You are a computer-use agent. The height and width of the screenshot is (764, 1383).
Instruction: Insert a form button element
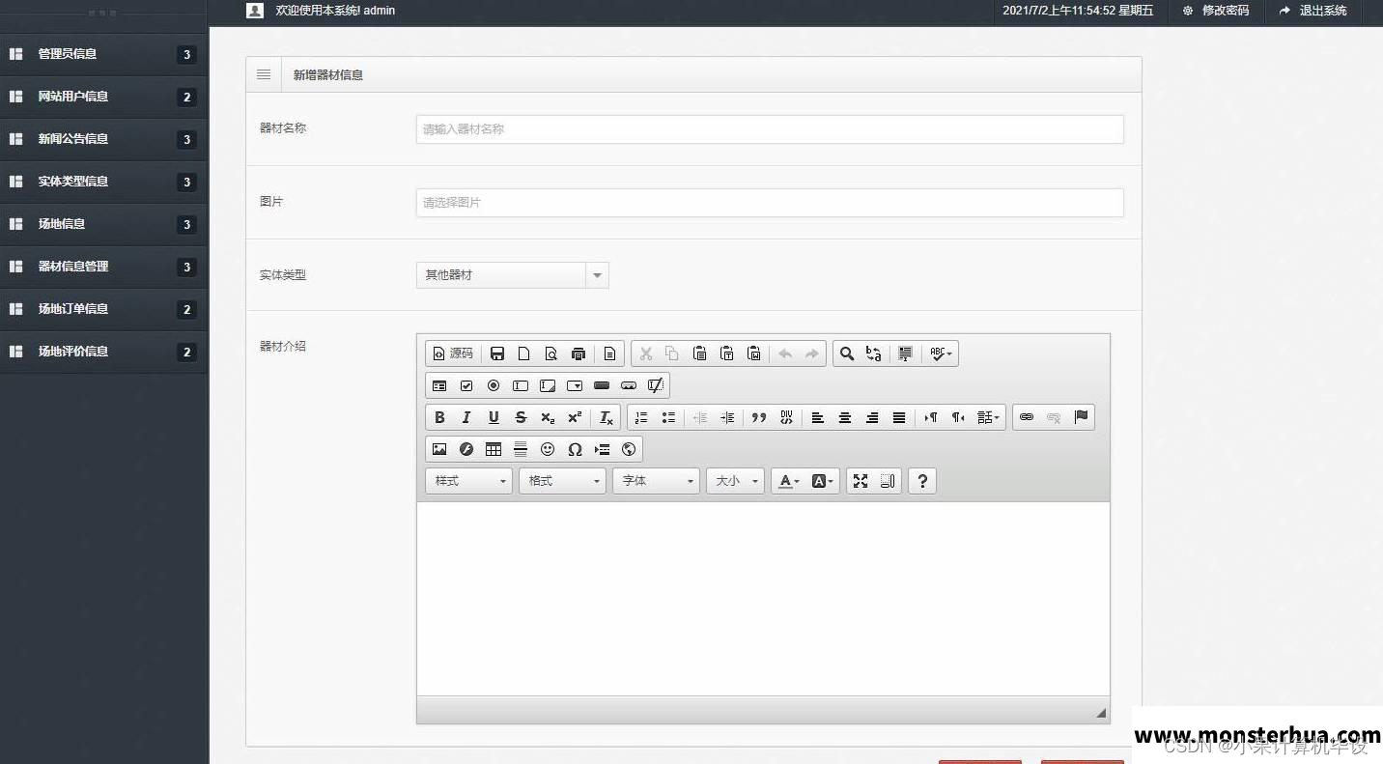click(x=602, y=385)
